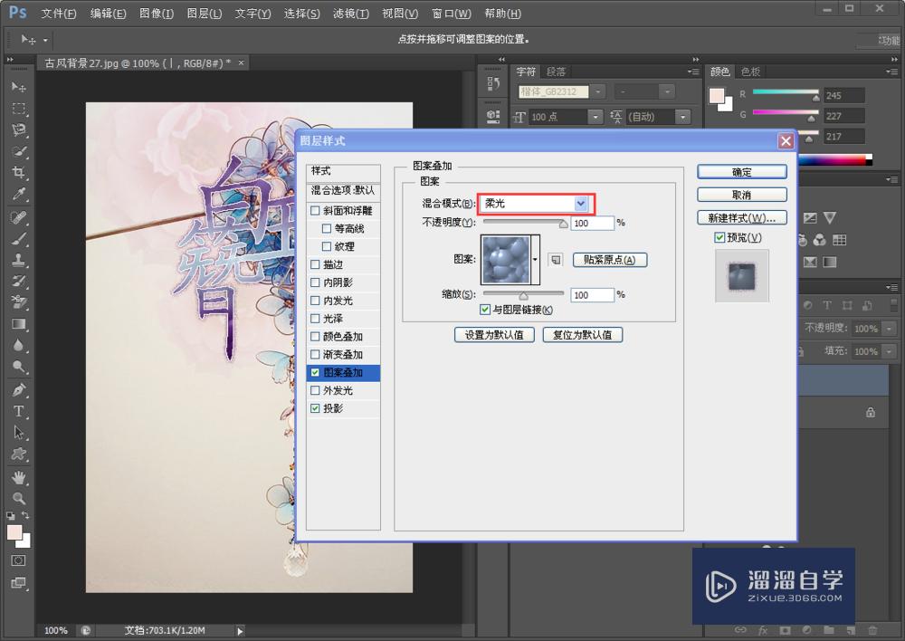Click the 不透明度 value field in dialog
The width and height of the screenshot is (905, 641).
[592, 223]
